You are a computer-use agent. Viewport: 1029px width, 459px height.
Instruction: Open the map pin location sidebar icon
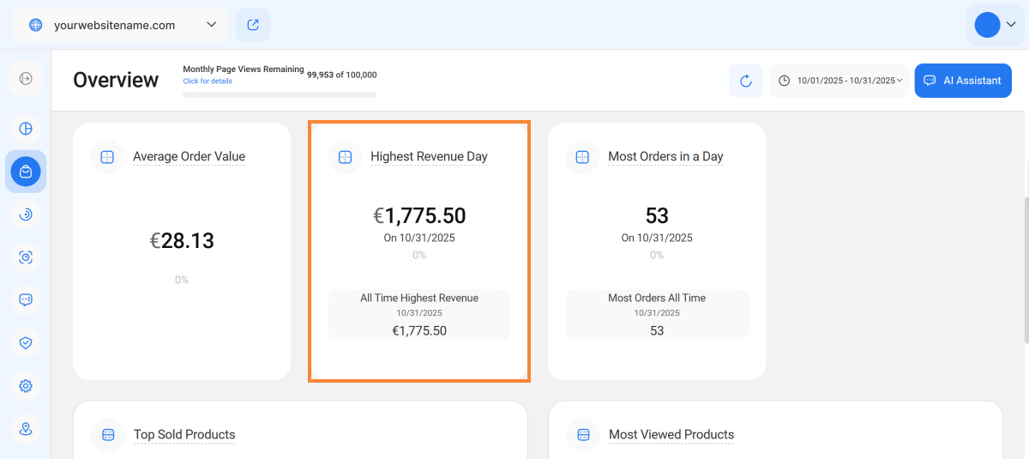[26, 428]
